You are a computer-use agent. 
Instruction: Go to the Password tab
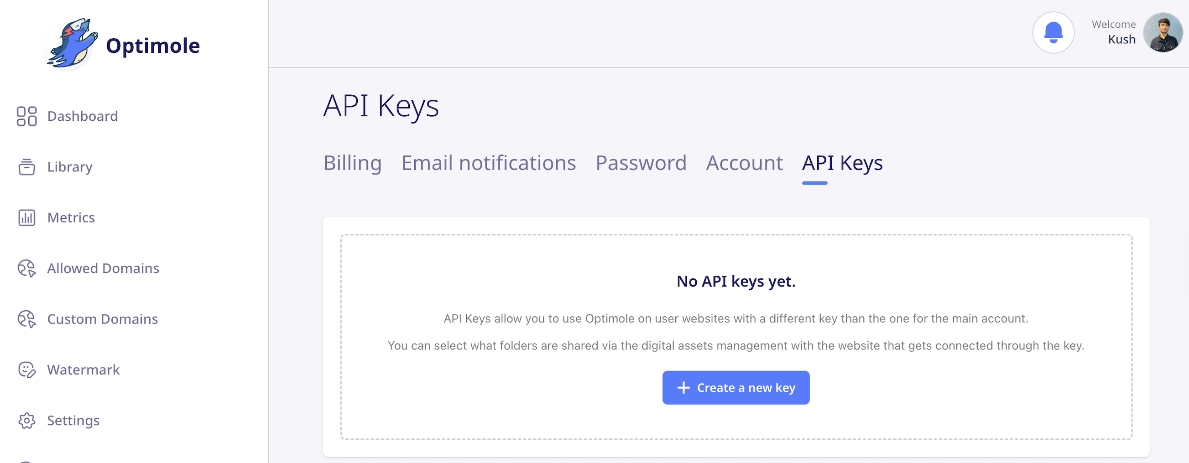pyautogui.click(x=641, y=163)
